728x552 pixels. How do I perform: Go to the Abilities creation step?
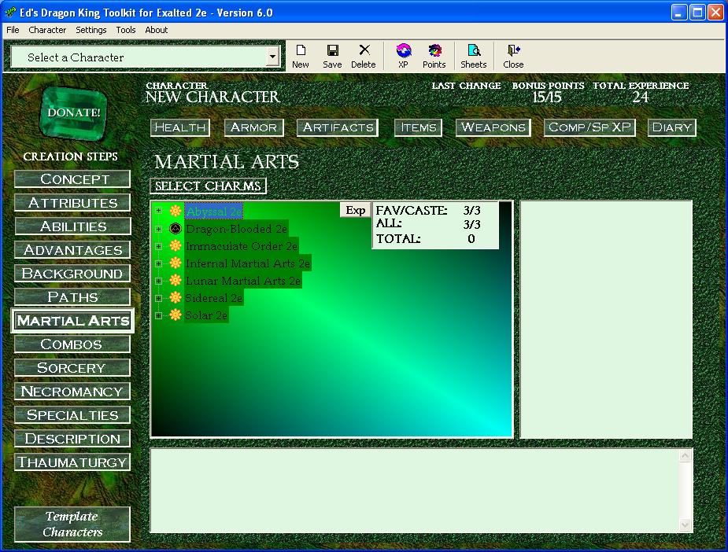[72, 226]
